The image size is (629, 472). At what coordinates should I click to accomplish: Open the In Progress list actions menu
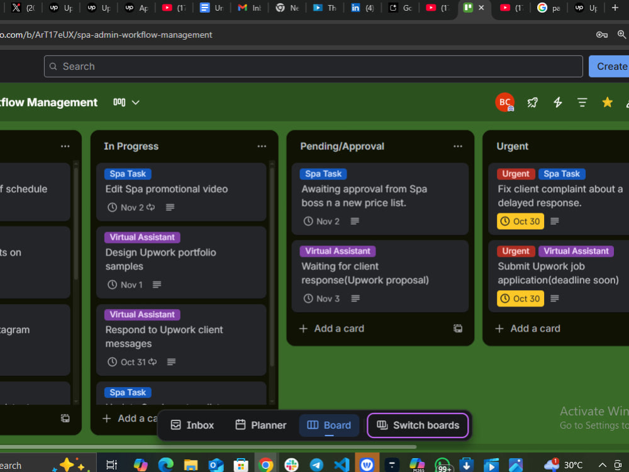coord(262,147)
